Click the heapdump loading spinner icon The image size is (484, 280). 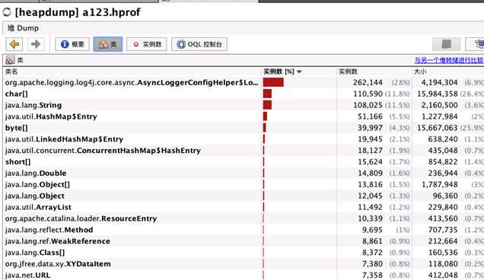coord(7,12)
